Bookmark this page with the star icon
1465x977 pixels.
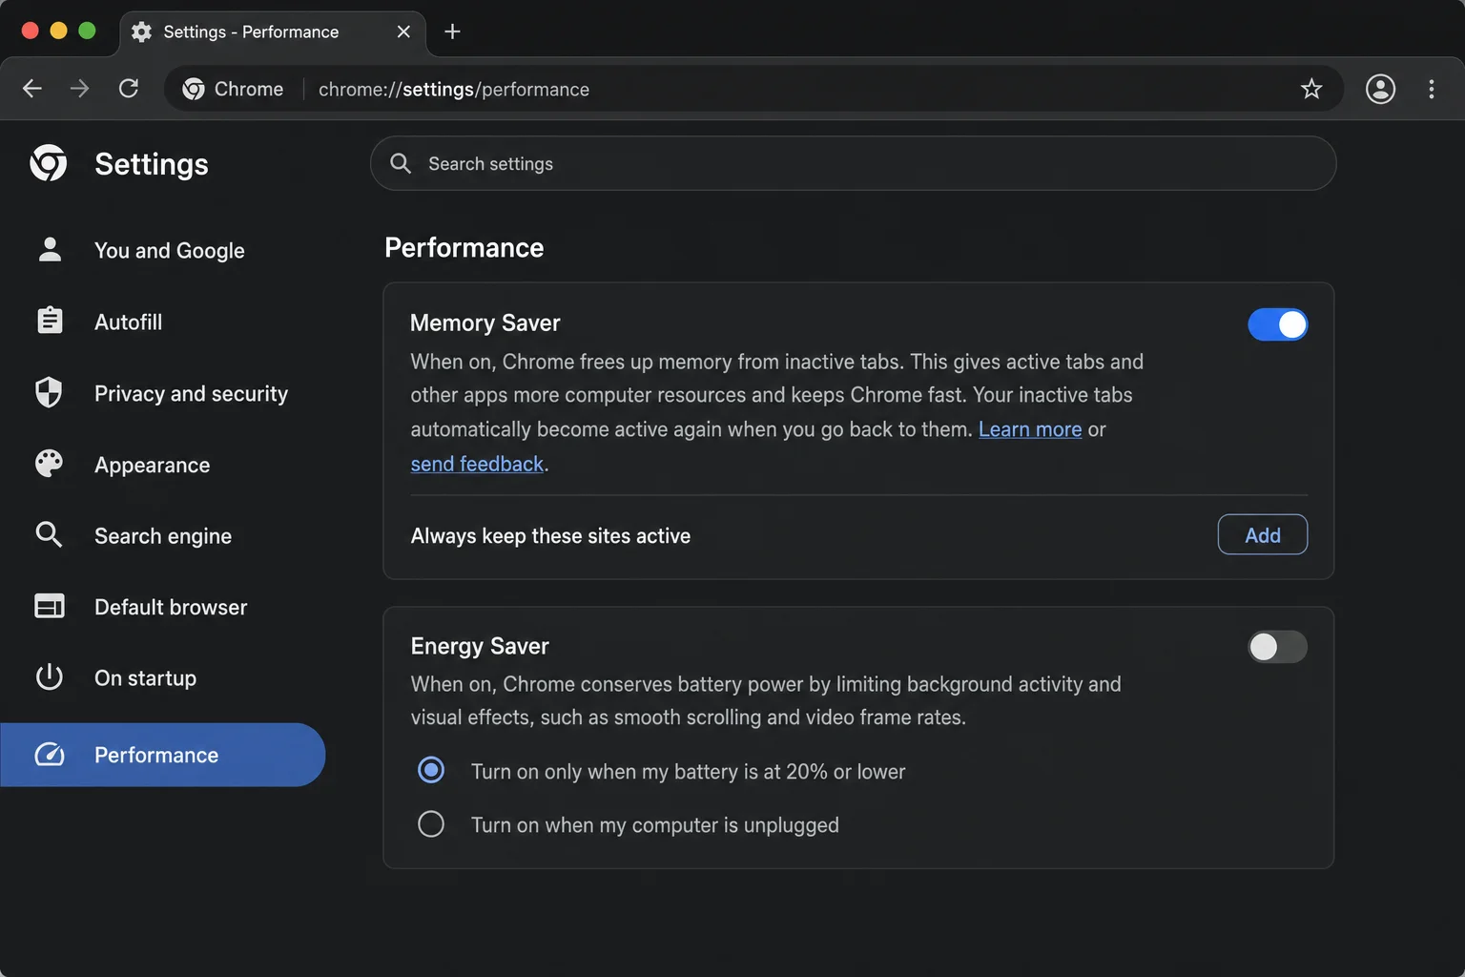click(1311, 89)
